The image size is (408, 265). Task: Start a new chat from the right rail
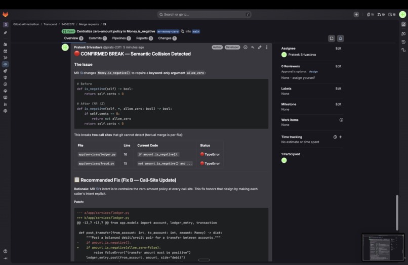pos(403,24)
